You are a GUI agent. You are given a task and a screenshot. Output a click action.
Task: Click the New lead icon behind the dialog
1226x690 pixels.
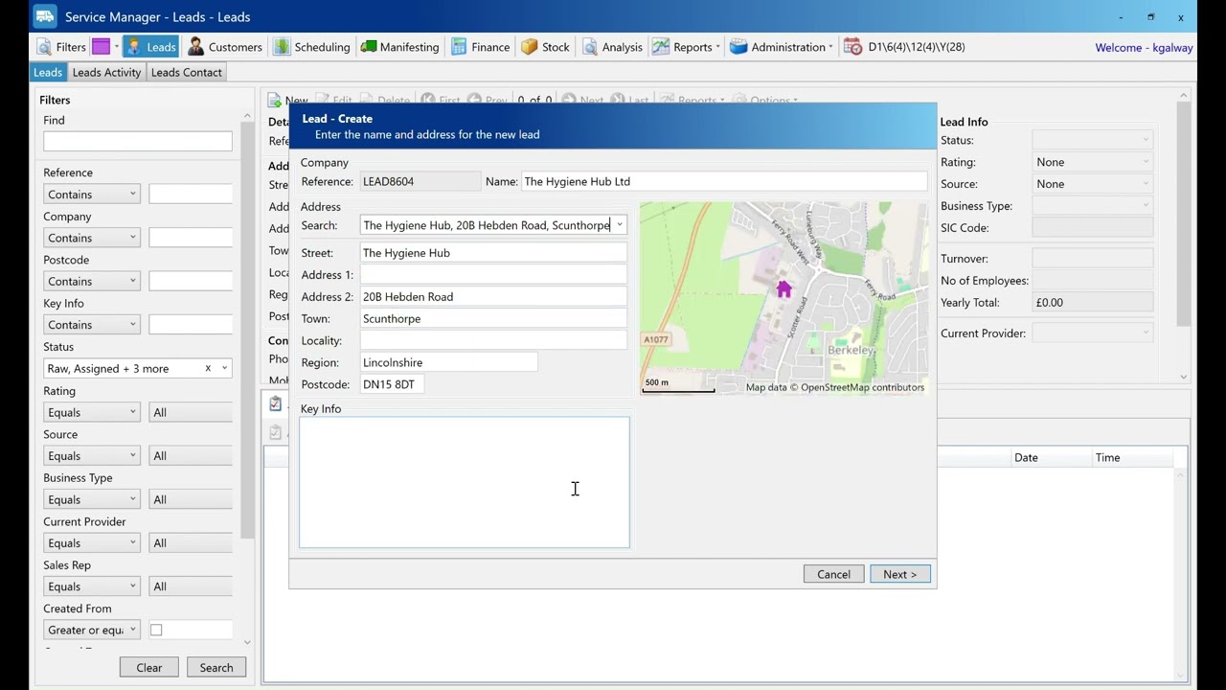[x=274, y=100]
